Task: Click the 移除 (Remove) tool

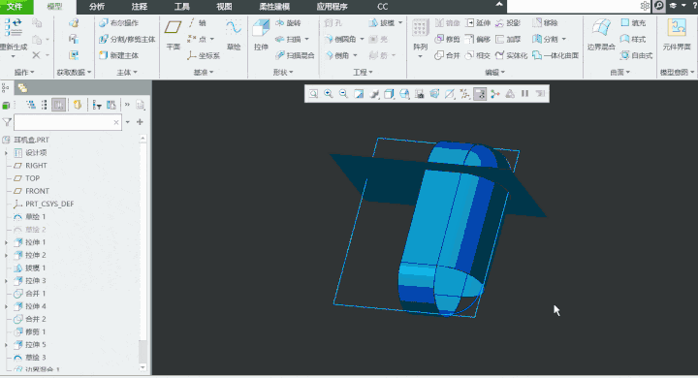Action: (545, 22)
